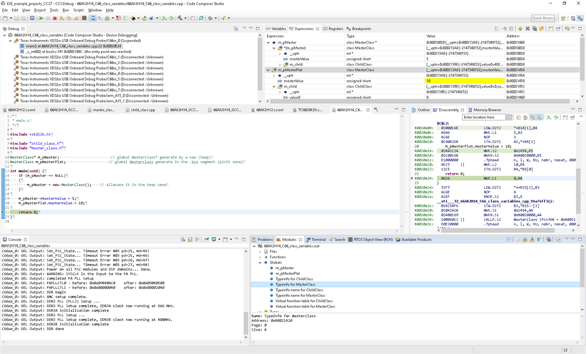Click the Step Into icon in the main toolbar
The width and height of the screenshot is (586, 354).
click(62, 18)
